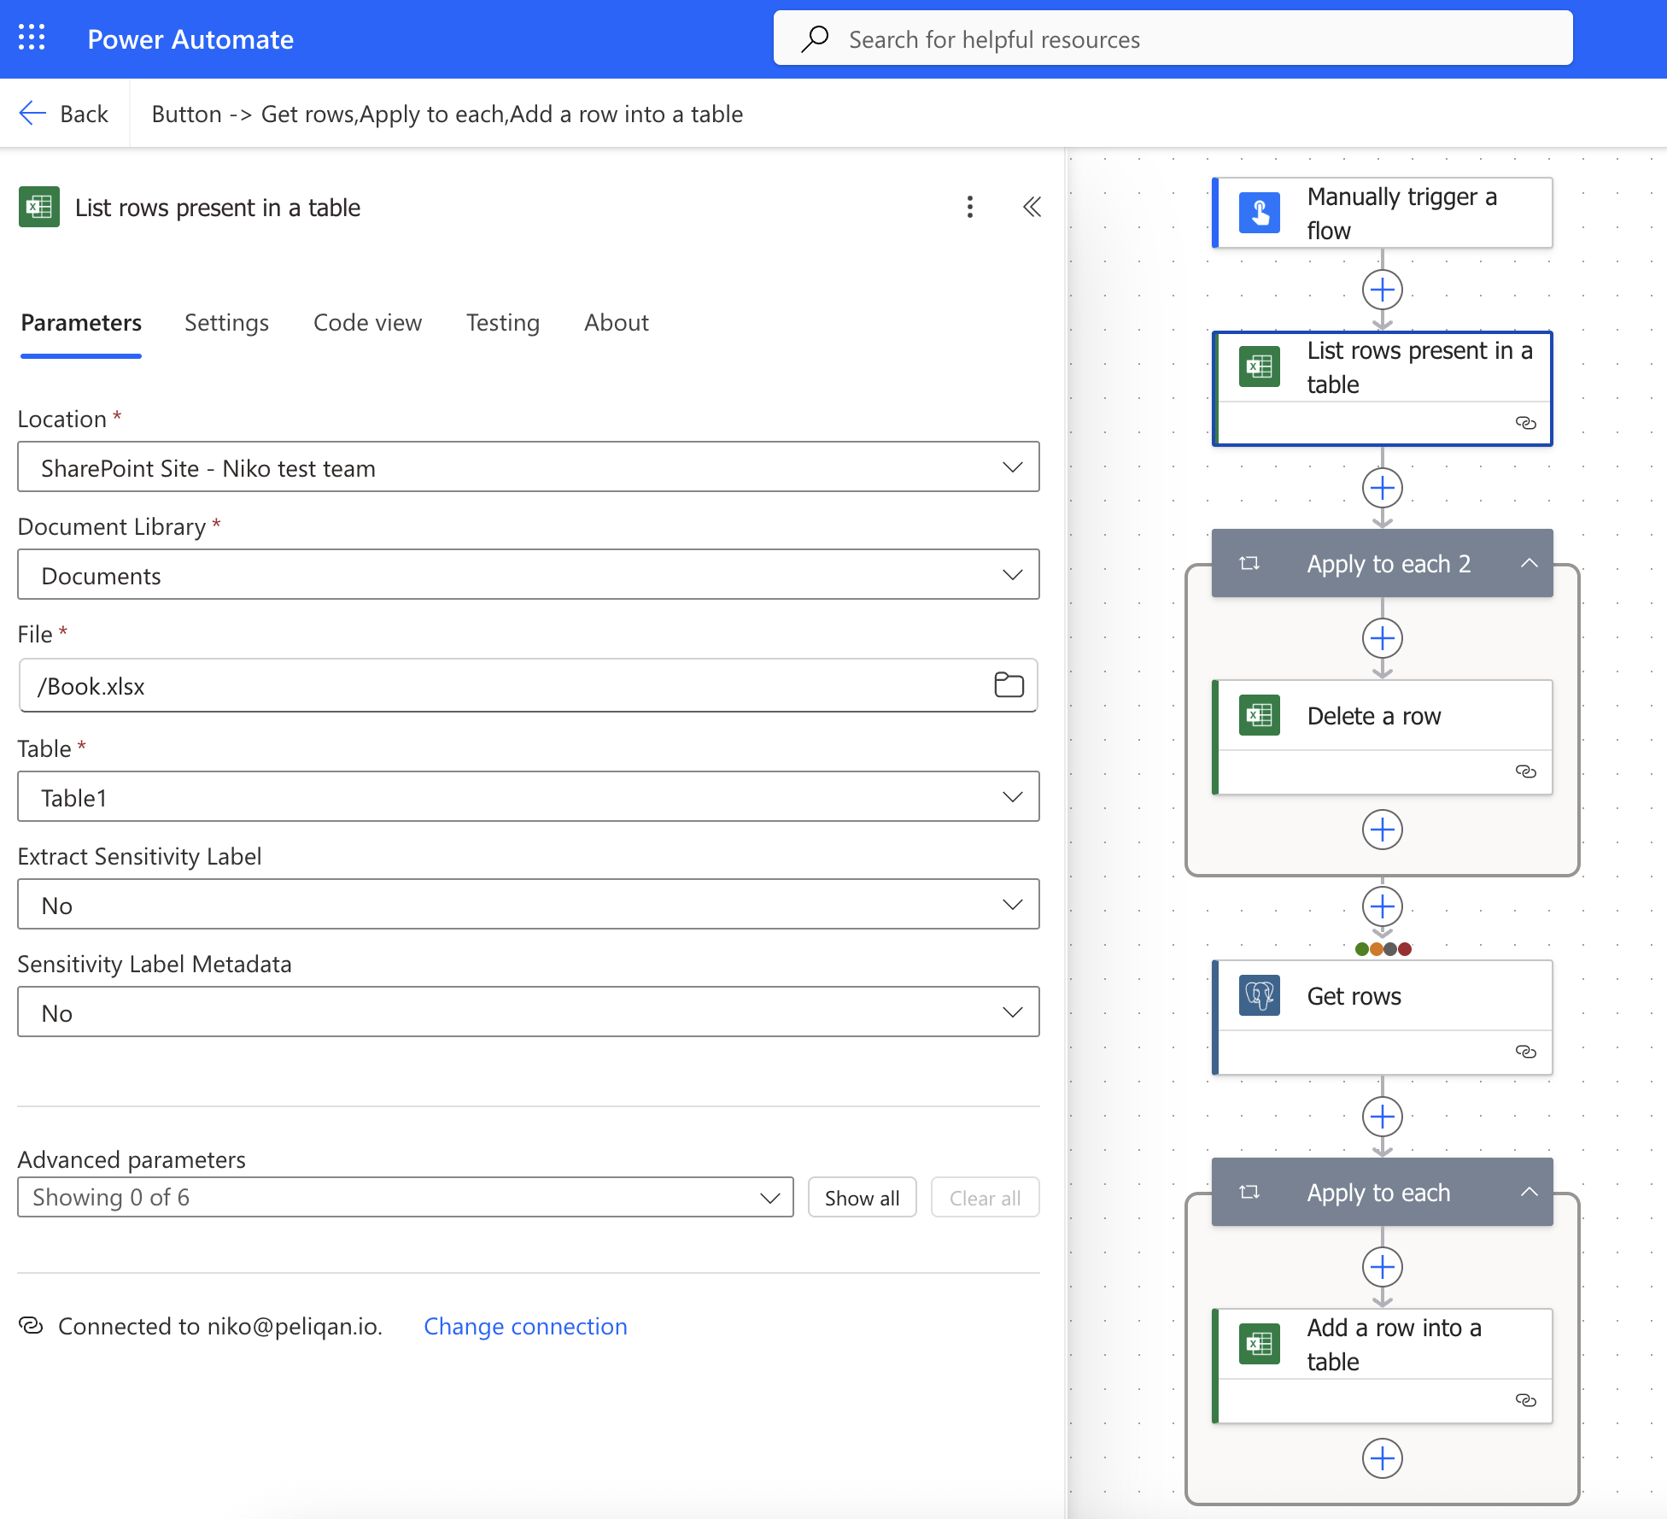This screenshot has width=1667, height=1519.
Task: Click the search magnifier icon
Action: (816, 38)
